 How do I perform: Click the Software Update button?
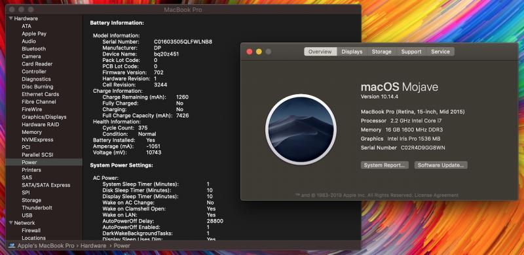click(x=441, y=165)
